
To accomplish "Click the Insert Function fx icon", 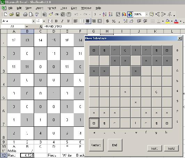I will coord(41,27).
